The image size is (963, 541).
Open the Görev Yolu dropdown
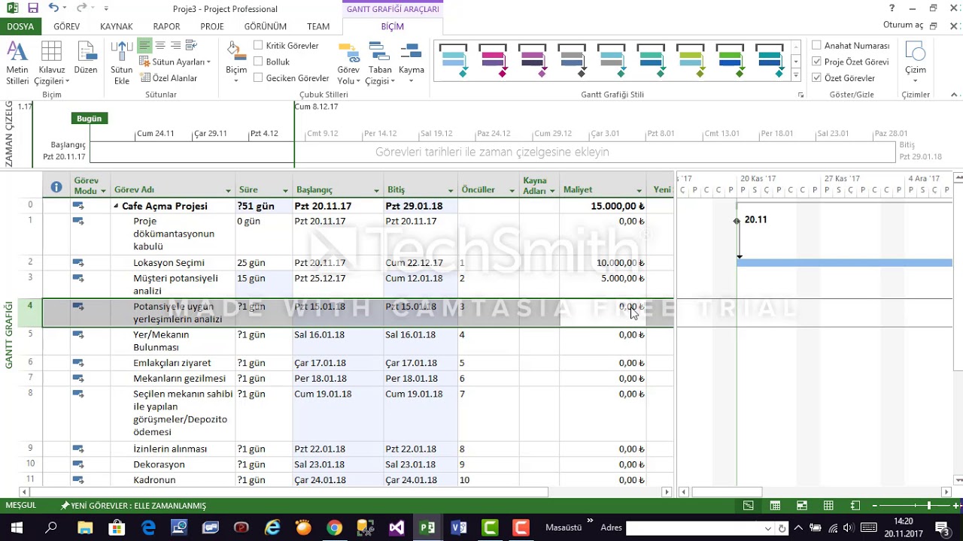coord(348,63)
